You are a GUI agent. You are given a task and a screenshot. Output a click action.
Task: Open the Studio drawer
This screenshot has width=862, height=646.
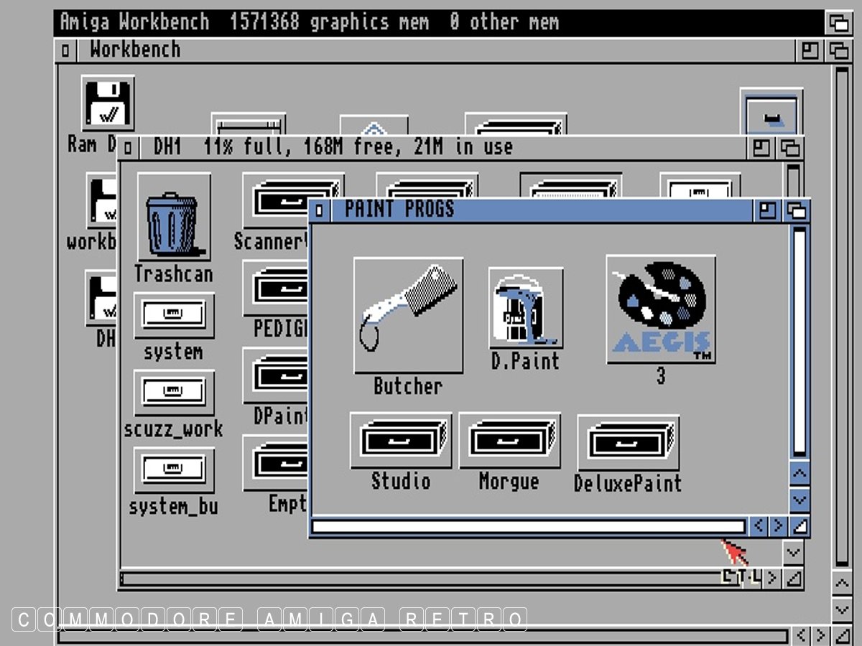coord(401,440)
